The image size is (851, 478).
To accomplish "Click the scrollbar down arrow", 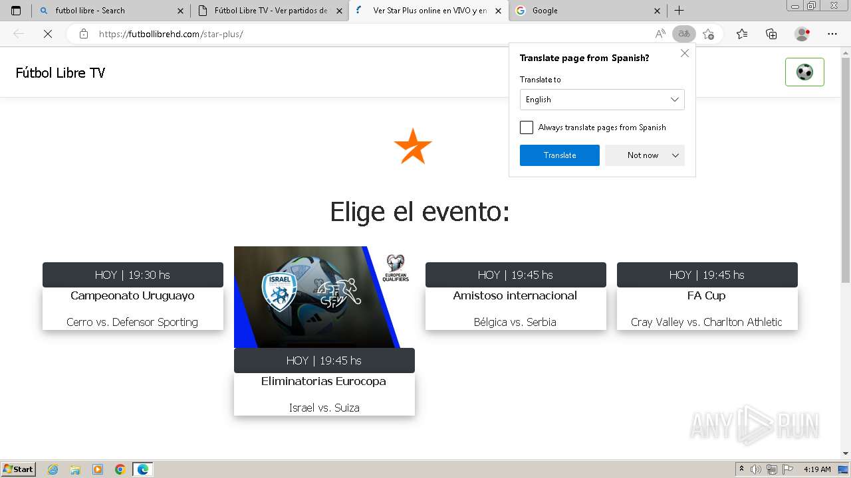I will [846, 453].
